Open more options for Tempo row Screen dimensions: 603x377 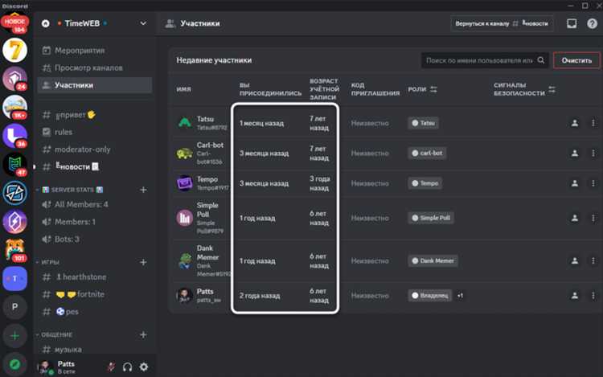click(x=593, y=183)
